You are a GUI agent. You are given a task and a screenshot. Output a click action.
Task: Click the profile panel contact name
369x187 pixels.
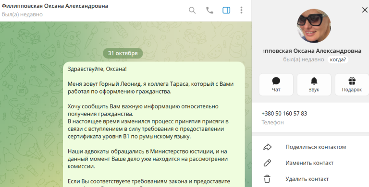(x=312, y=51)
